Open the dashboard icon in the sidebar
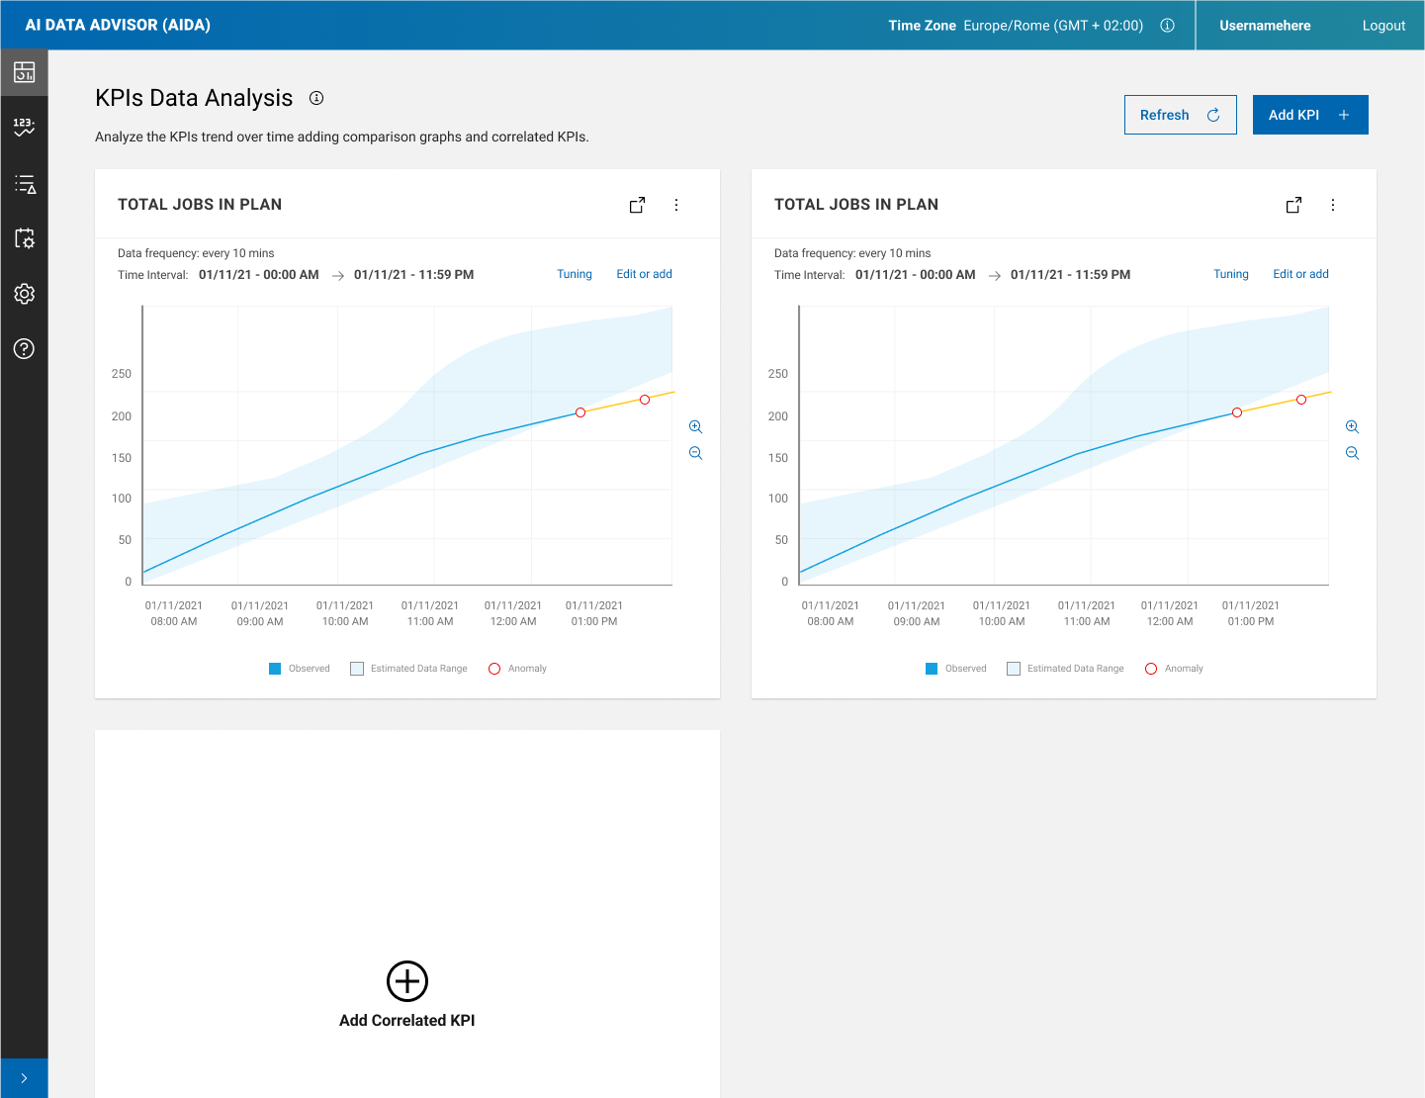 pos(24,72)
